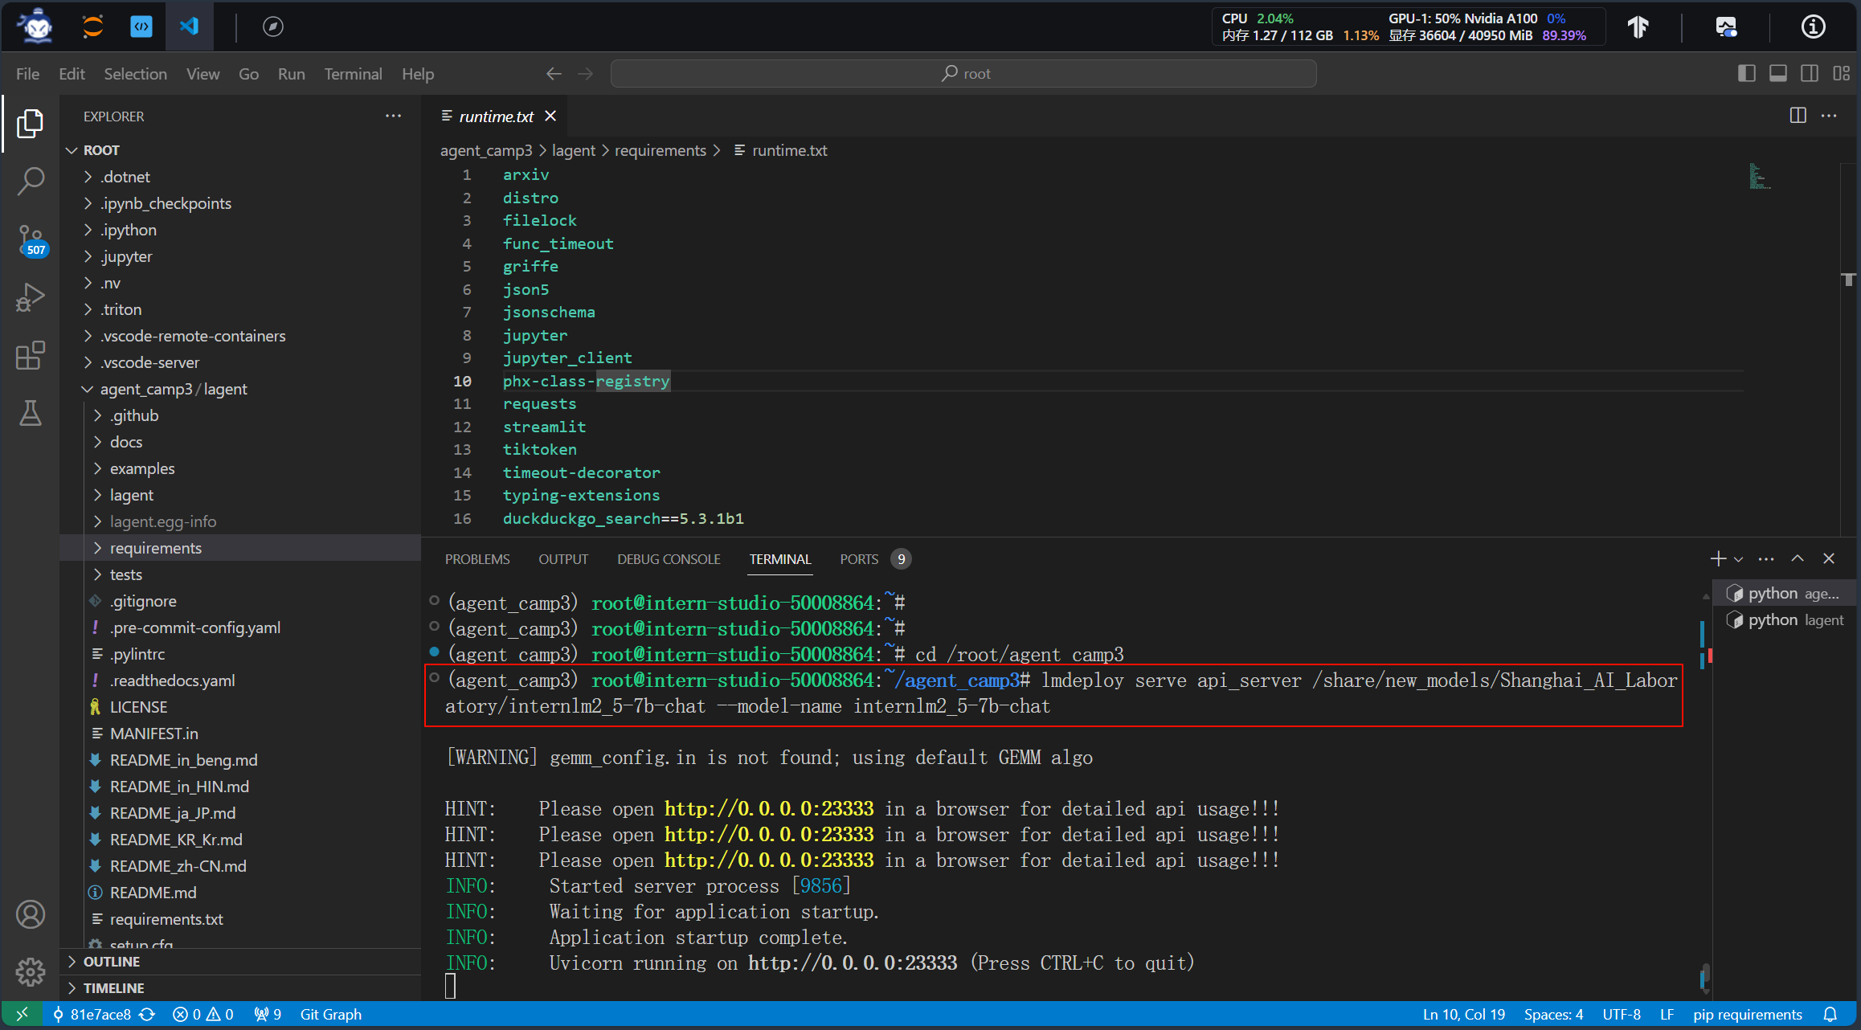Expand the requirements folder in explorer
The image size is (1861, 1030).
(156, 548)
